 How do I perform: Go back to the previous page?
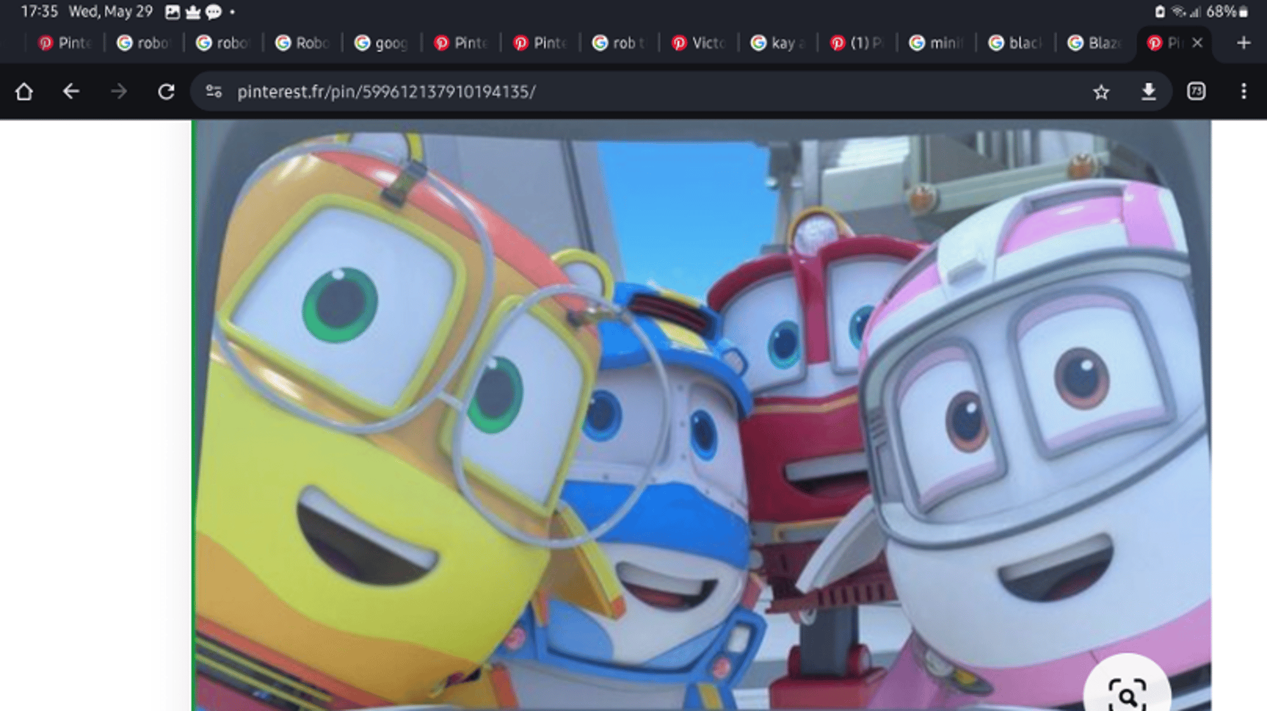71,92
